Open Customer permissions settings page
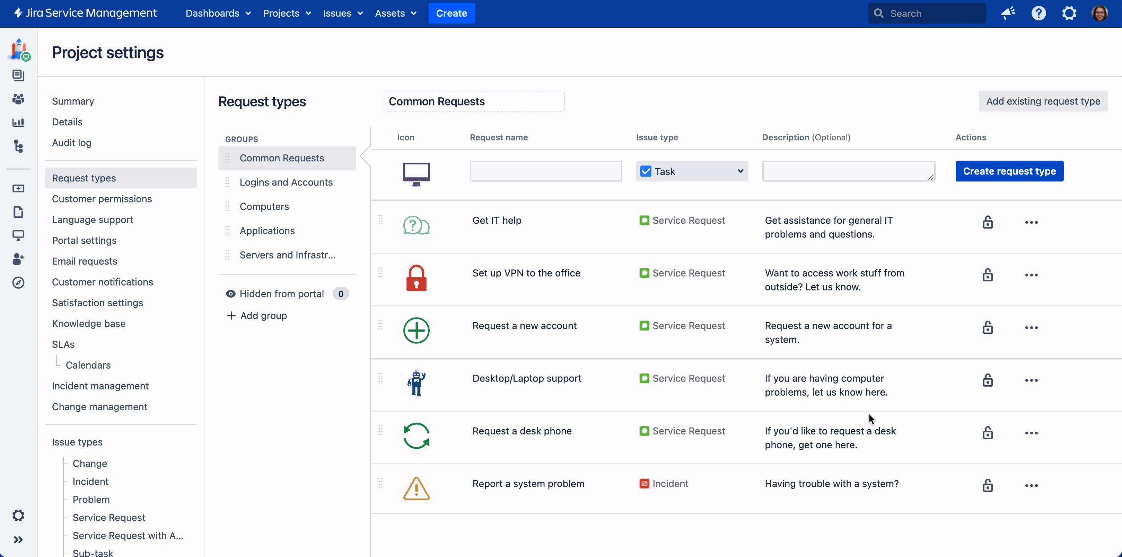The width and height of the screenshot is (1122, 557). (x=102, y=199)
